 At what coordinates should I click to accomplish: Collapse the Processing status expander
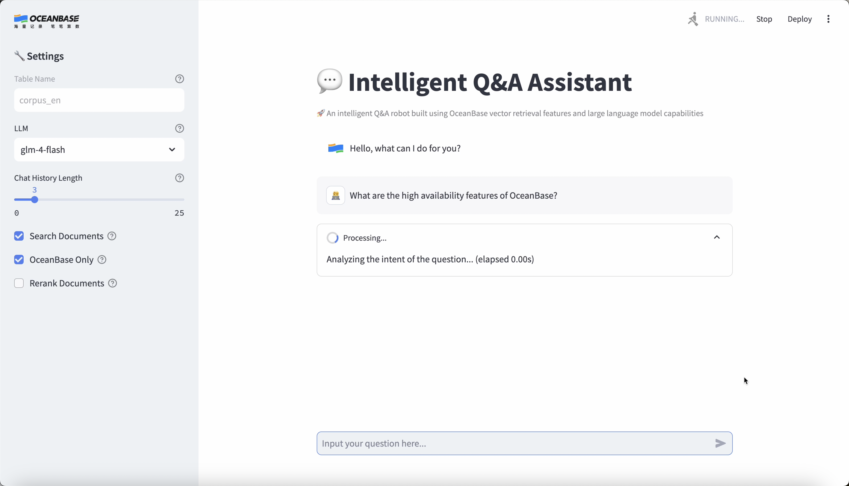(717, 238)
